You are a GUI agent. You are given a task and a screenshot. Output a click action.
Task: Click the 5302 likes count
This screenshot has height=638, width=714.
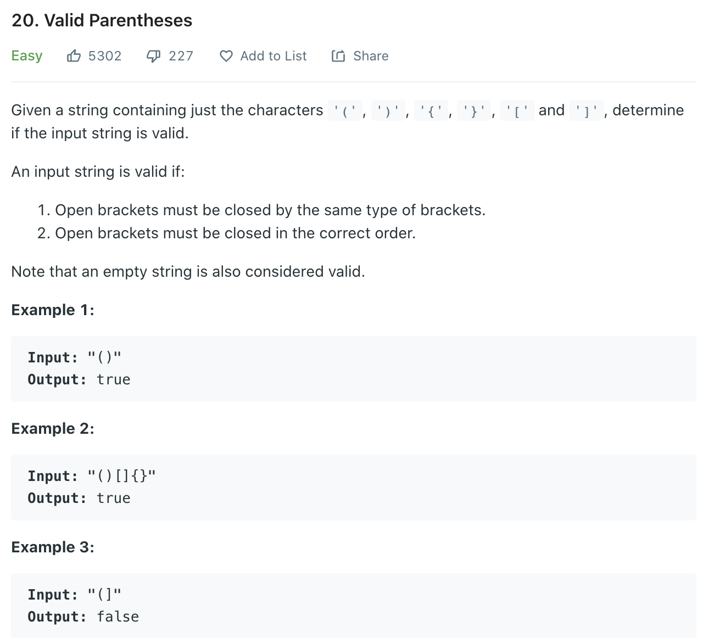[104, 56]
